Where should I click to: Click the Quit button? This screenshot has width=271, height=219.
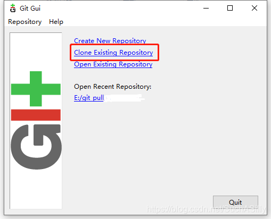point(235,202)
